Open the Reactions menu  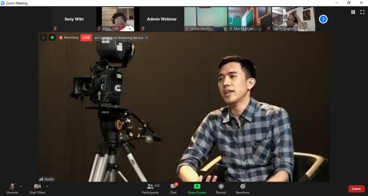pyautogui.click(x=243, y=189)
